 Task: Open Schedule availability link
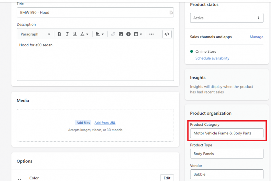(x=212, y=58)
